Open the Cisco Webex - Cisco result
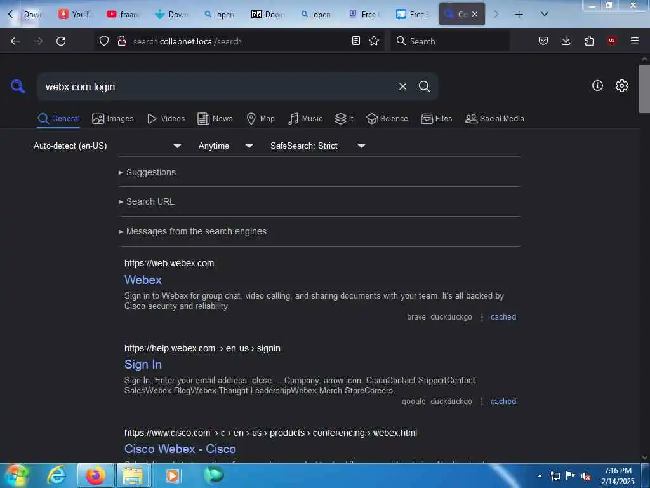The height and width of the screenshot is (488, 650). 180,449
